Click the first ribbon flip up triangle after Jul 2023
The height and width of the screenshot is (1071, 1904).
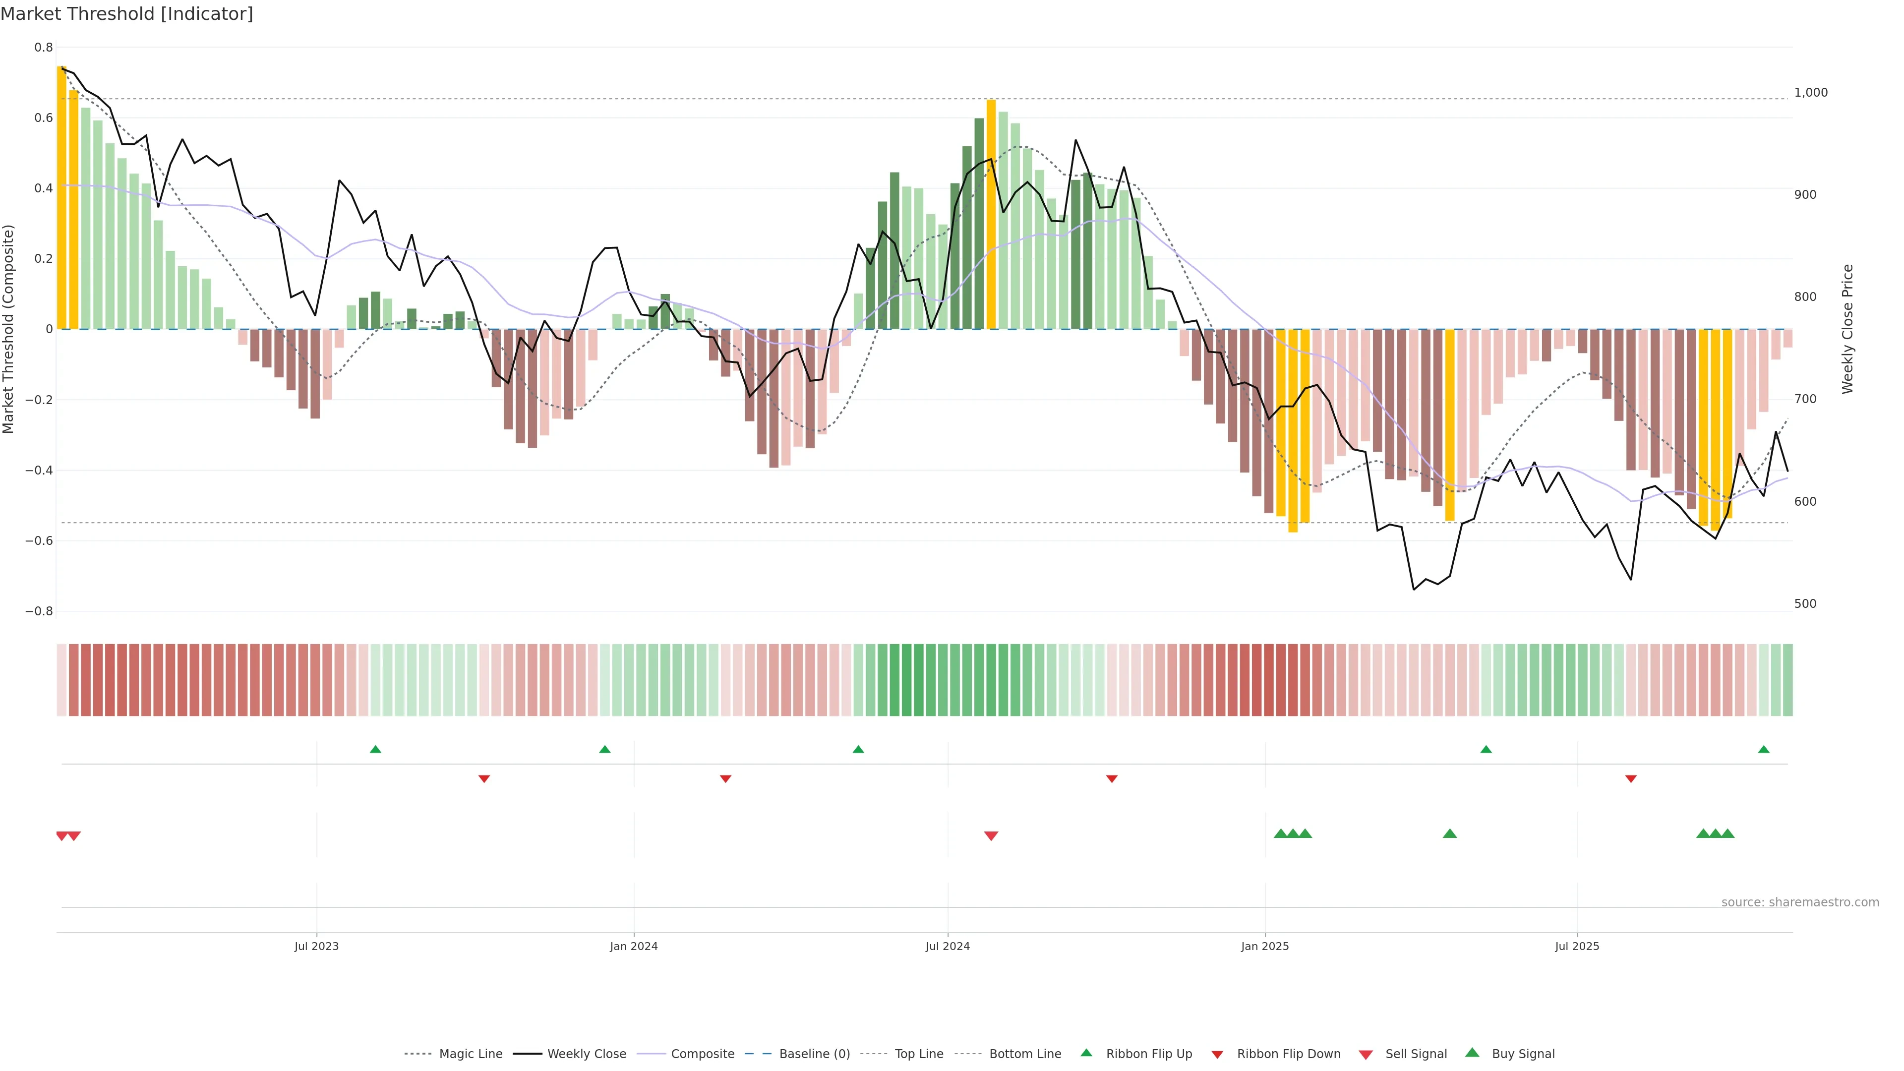pyautogui.click(x=375, y=750)
